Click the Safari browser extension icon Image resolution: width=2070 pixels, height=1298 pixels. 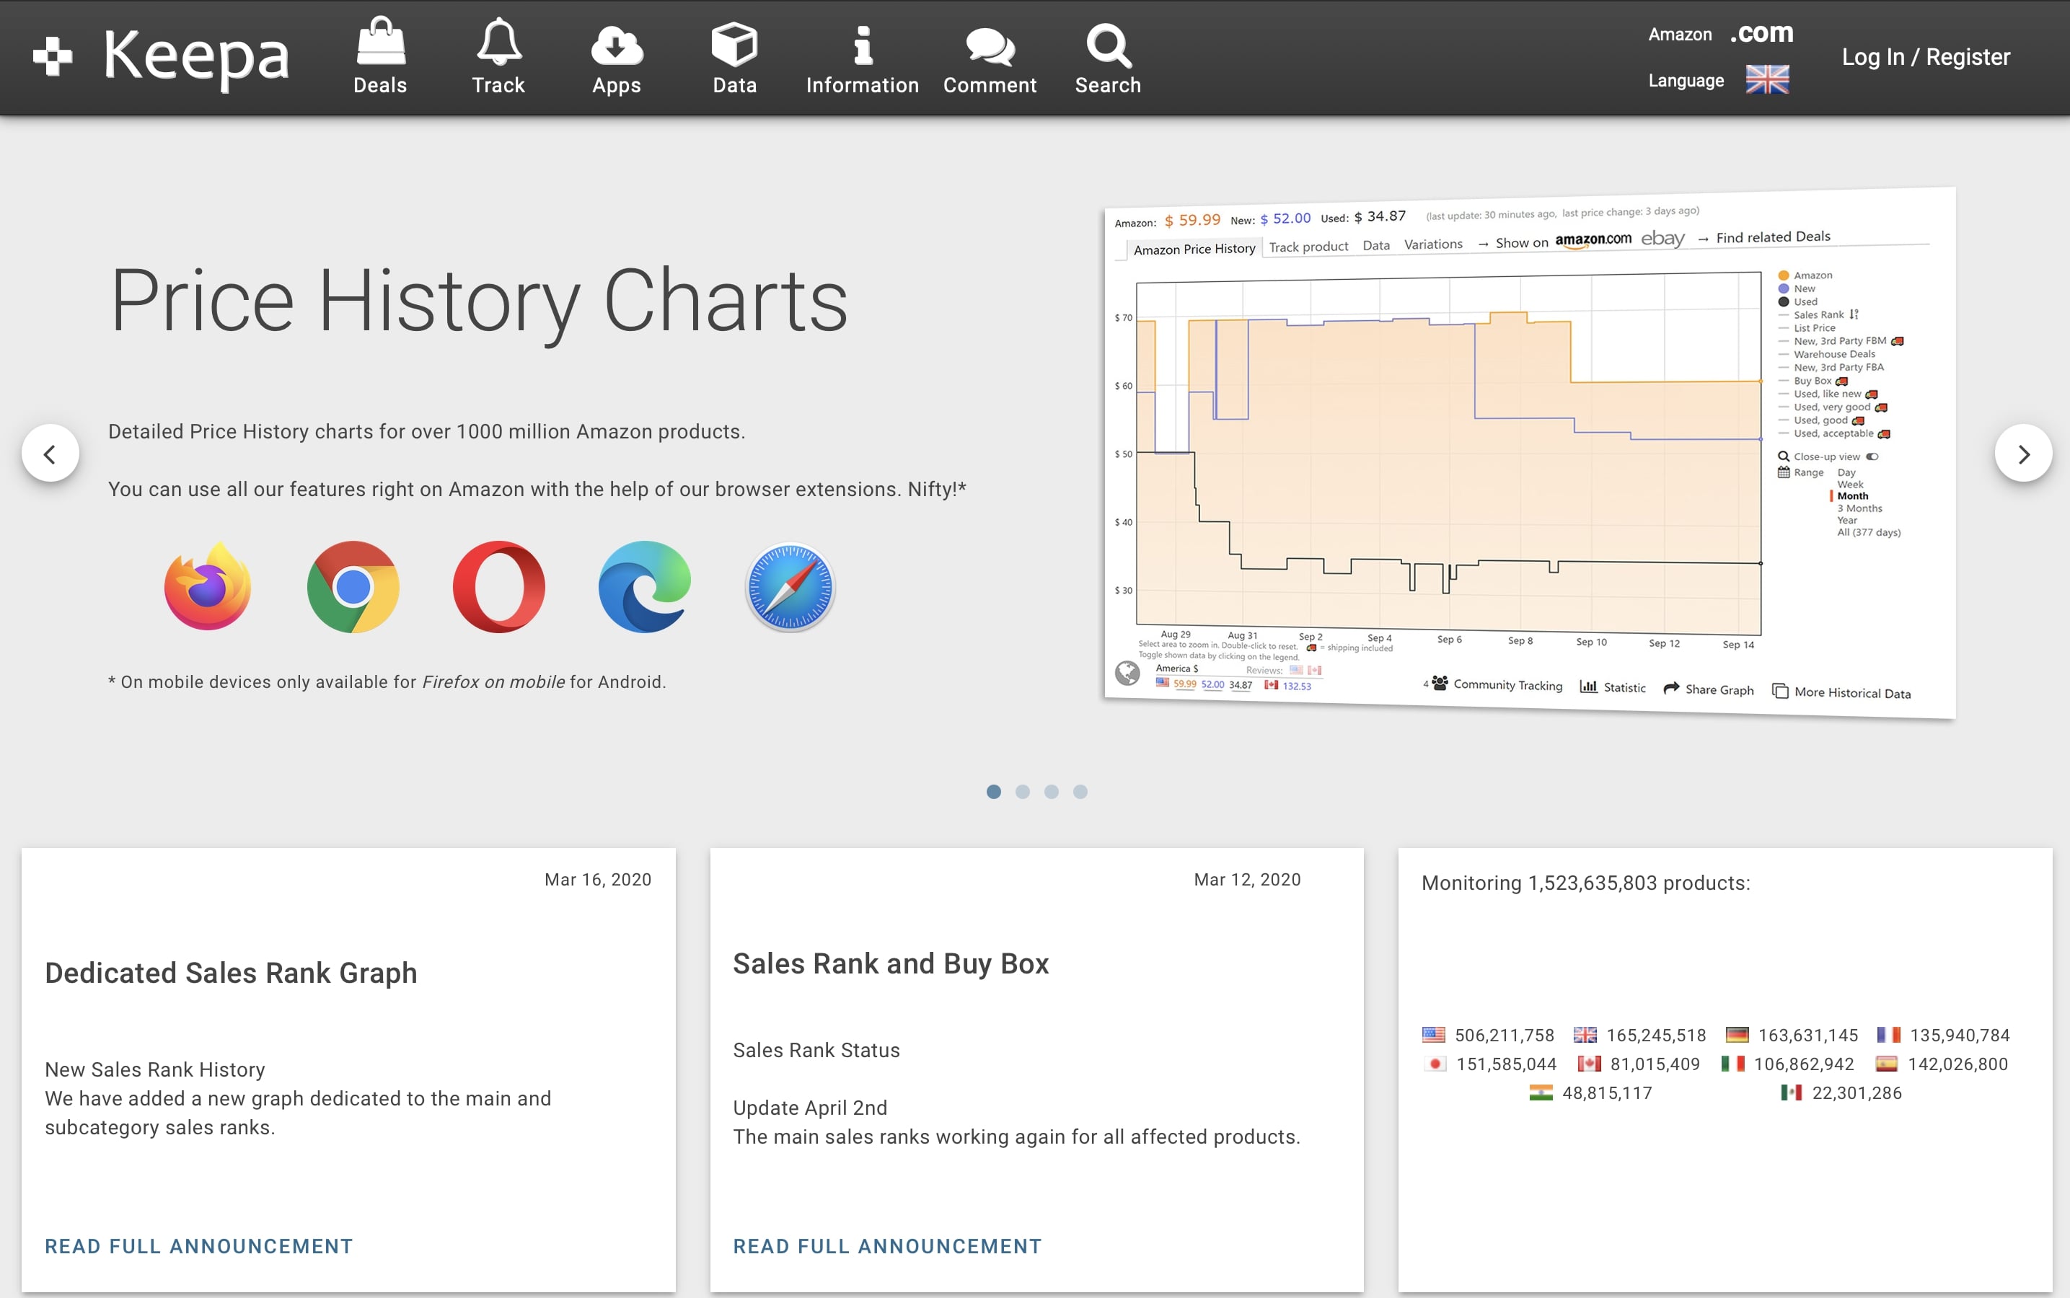click(790, 586)
